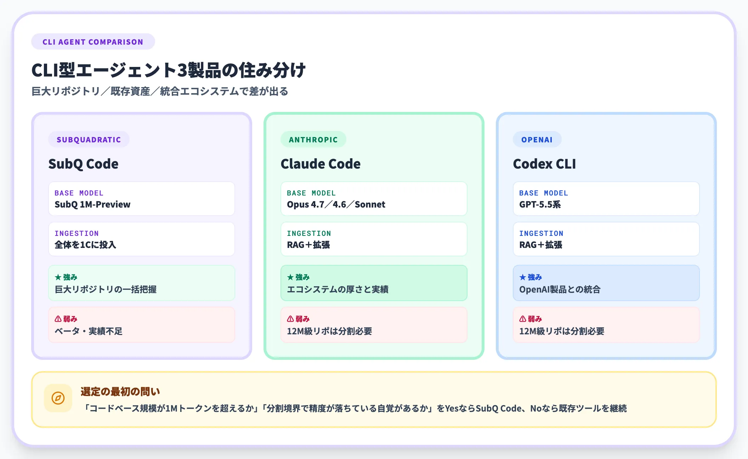Click 12M級リポは分割必要 in the Claude Code card

coord(329,331)
